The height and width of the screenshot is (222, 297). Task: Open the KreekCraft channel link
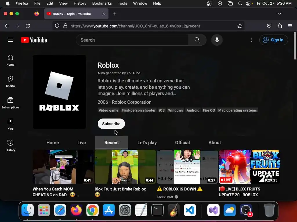coord(165,197)
